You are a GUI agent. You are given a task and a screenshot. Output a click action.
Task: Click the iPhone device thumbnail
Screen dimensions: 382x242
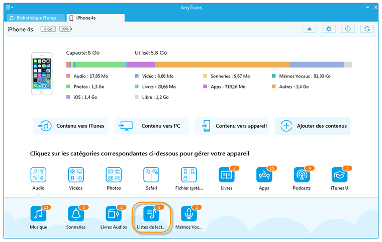click(42, 73)
